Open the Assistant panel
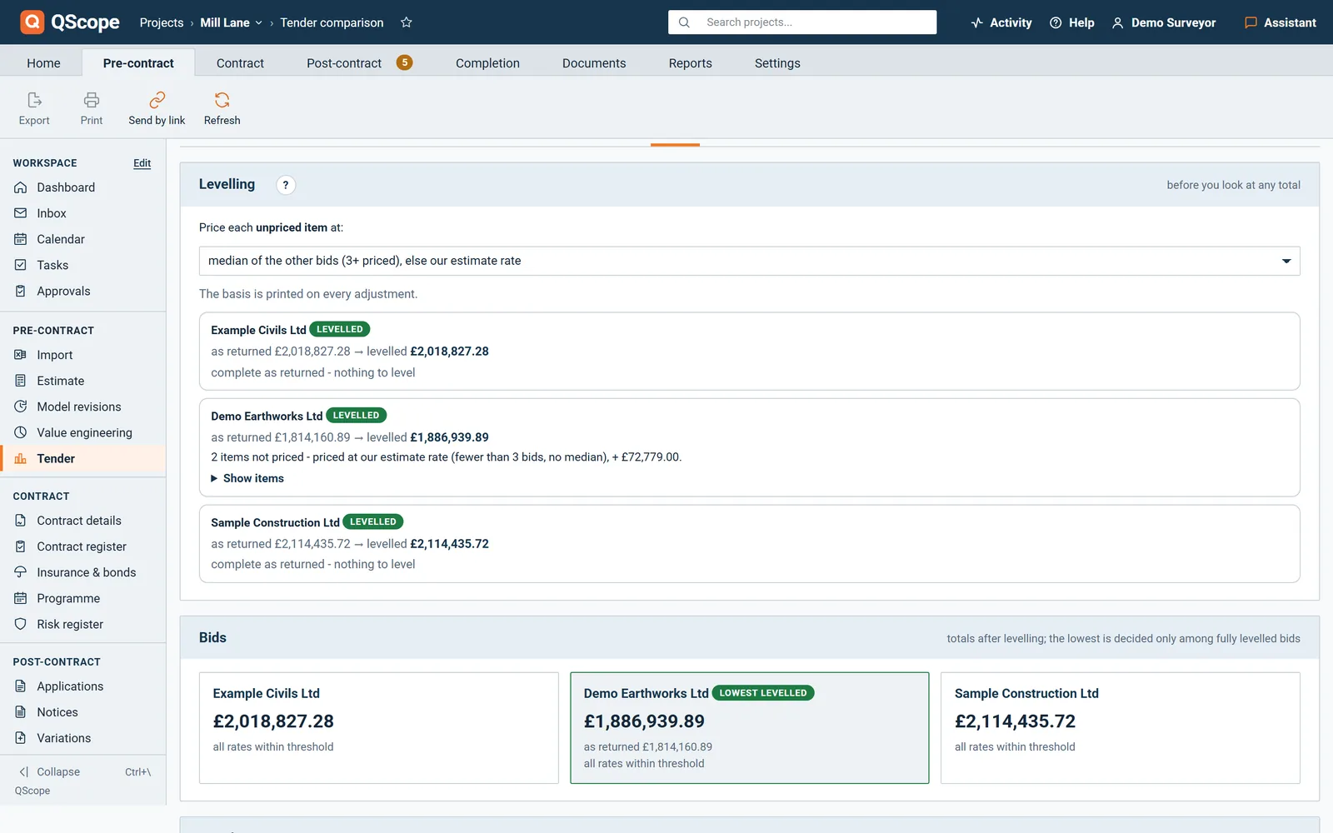Viewport: 1333px width, 833px height. click(x=1281, y=22)
